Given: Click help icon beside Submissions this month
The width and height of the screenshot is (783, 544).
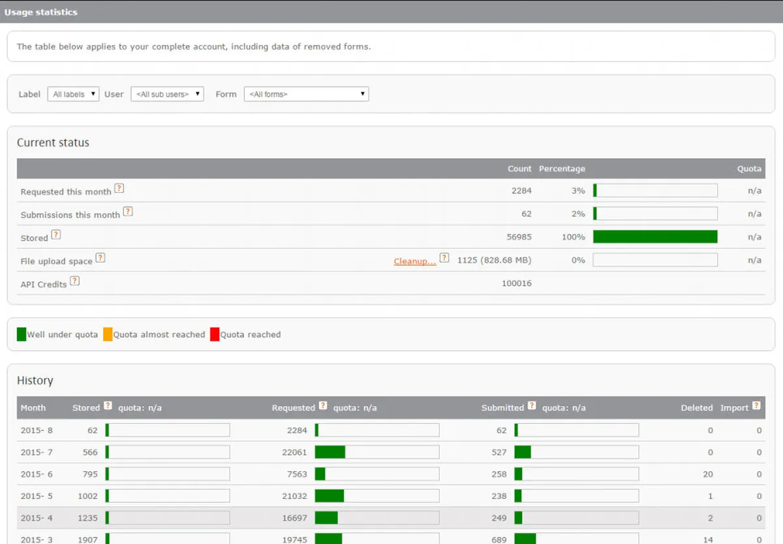Looking at the screenshot, I should 128,211.
